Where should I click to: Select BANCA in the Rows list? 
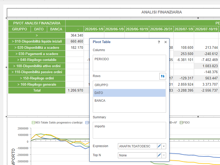click(100, 101)
